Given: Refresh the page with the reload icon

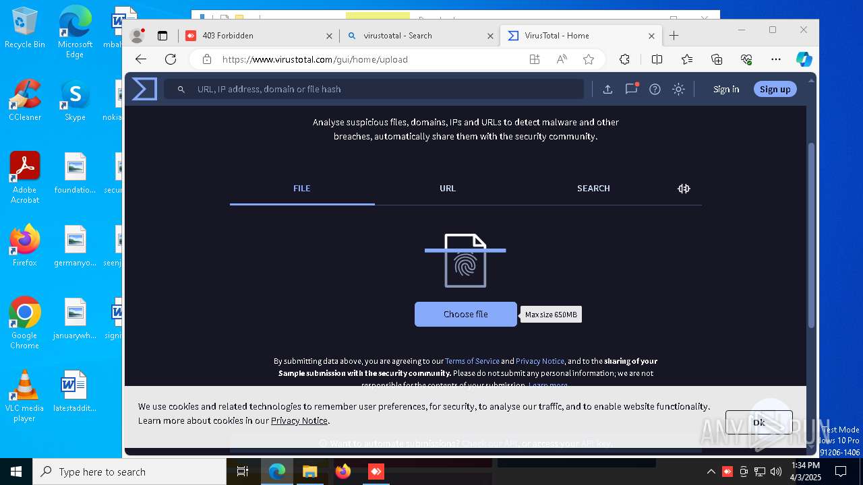Looking at the screenshot, I should tap(171, 59).
